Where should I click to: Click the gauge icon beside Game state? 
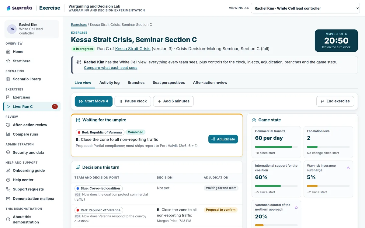[254, 120]
